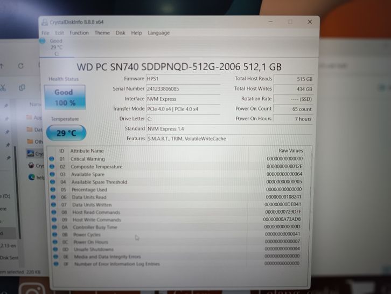Open the Theme menu
The image size is (391, 294).
tap(102, 33)
